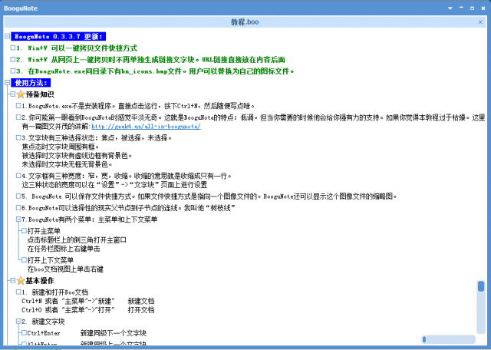Click text 被选择时文字块有虚线边框有背景色

coord(77,155)
